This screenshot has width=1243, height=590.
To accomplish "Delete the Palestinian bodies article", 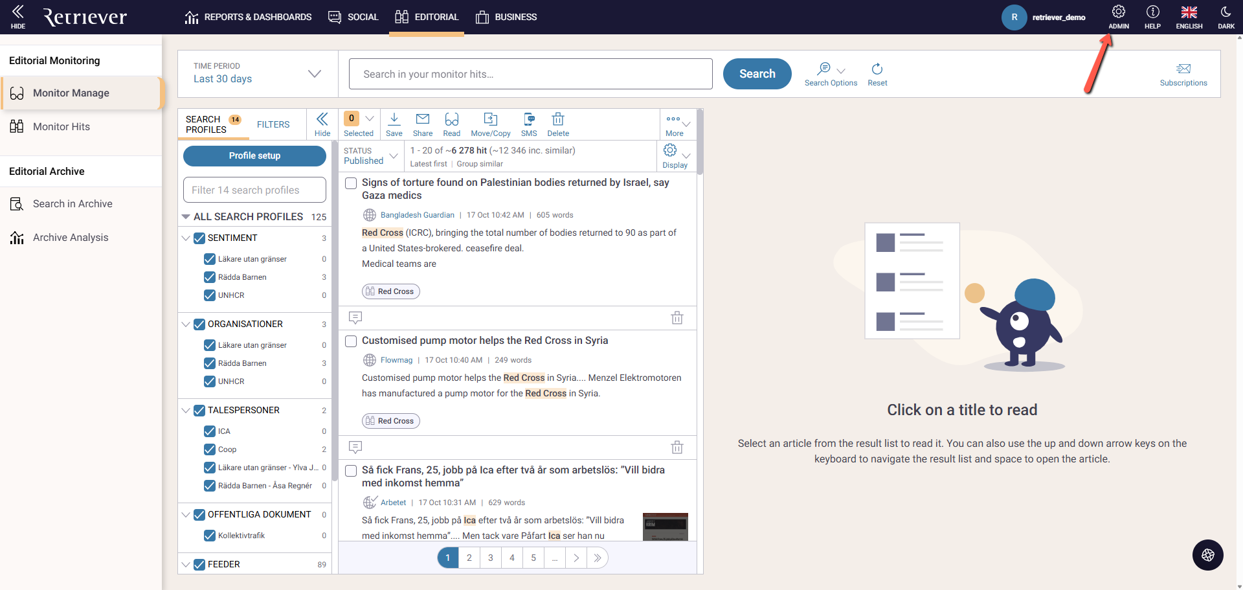I will click(677, 317).
